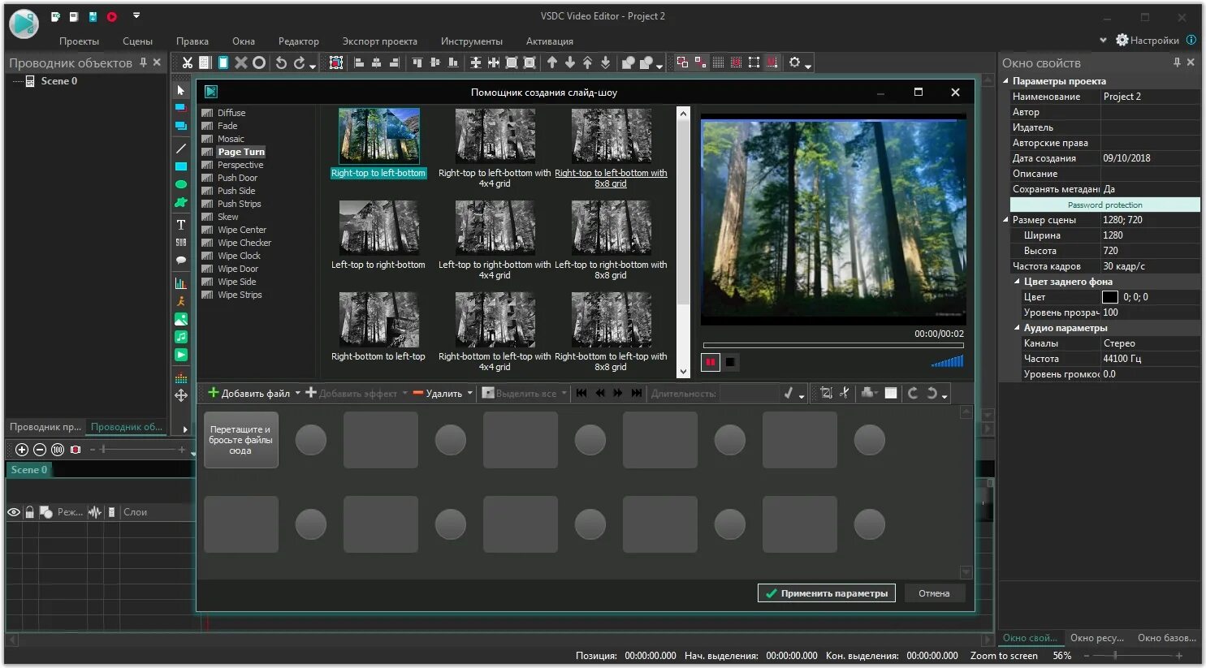Click the Применить параметры button
Image resolution: width=1206 pixels, height=668 pixels.
[827, 593]
